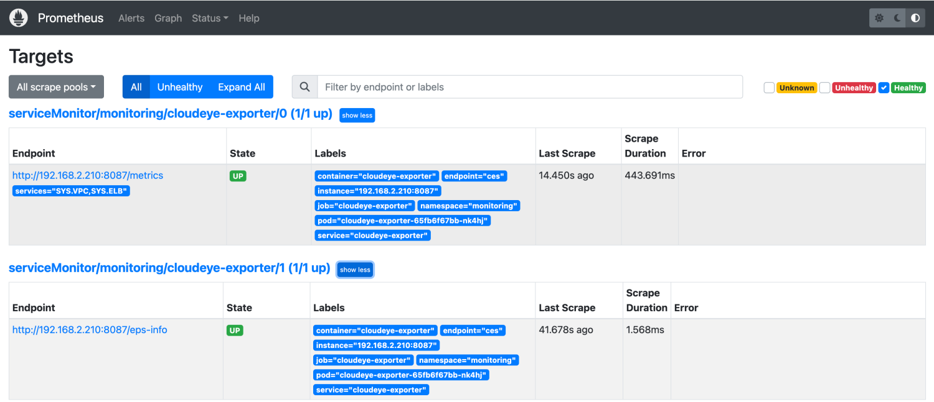
Task: Open the Help menu item
Action: click(x=248, y=18)
